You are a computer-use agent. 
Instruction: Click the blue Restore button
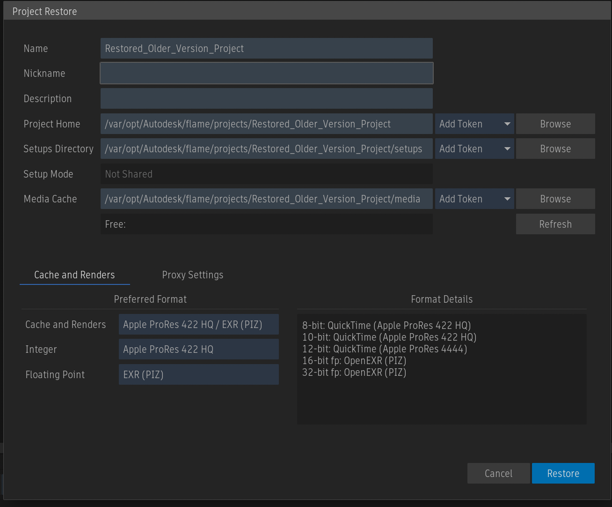(x=563, y=474)
